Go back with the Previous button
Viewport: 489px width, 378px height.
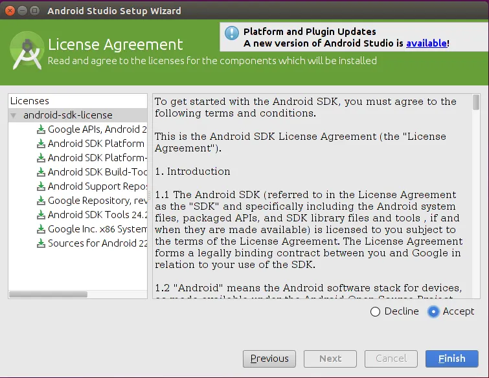coord(269,359)
